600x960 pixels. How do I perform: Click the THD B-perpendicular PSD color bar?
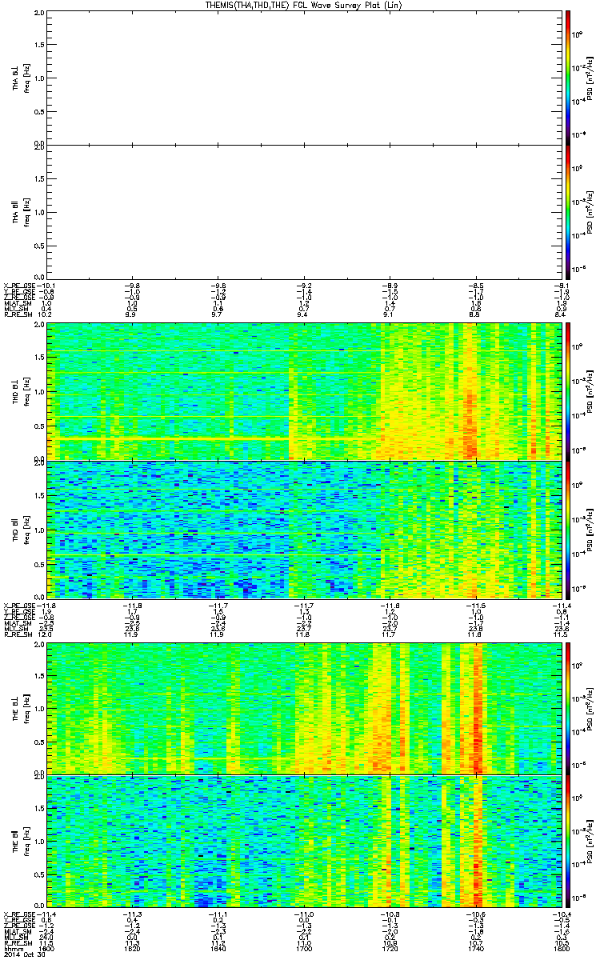567,391
